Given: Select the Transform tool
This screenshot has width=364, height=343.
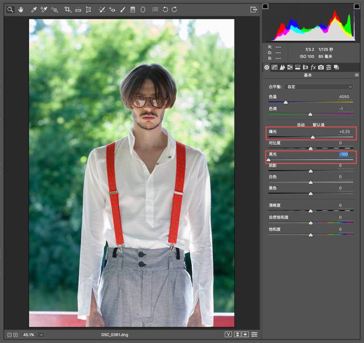Looking at the screenshot, I should click(89, 10).
